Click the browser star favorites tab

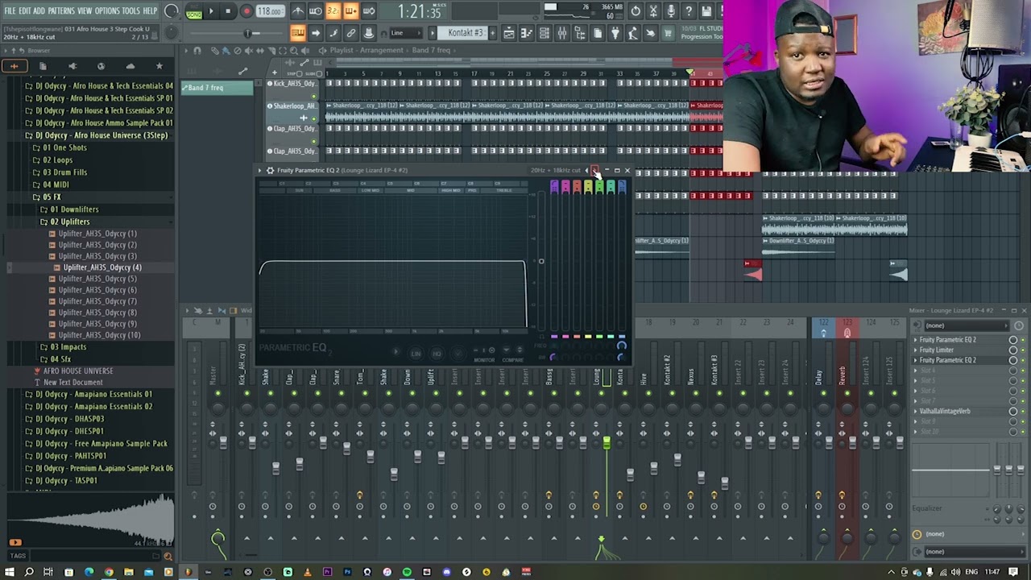click(x=159, y=66)
